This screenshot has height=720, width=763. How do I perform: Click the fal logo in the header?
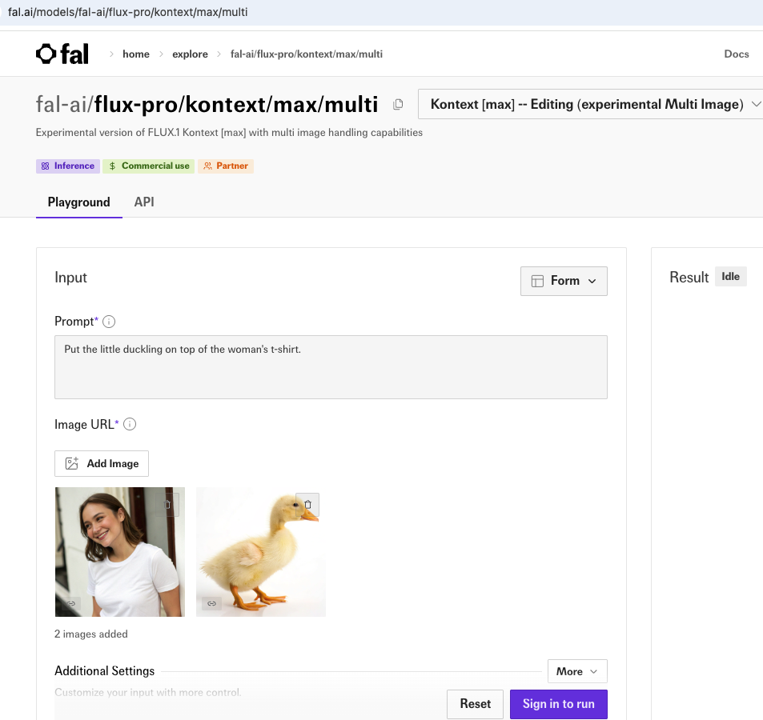point(62,54)
